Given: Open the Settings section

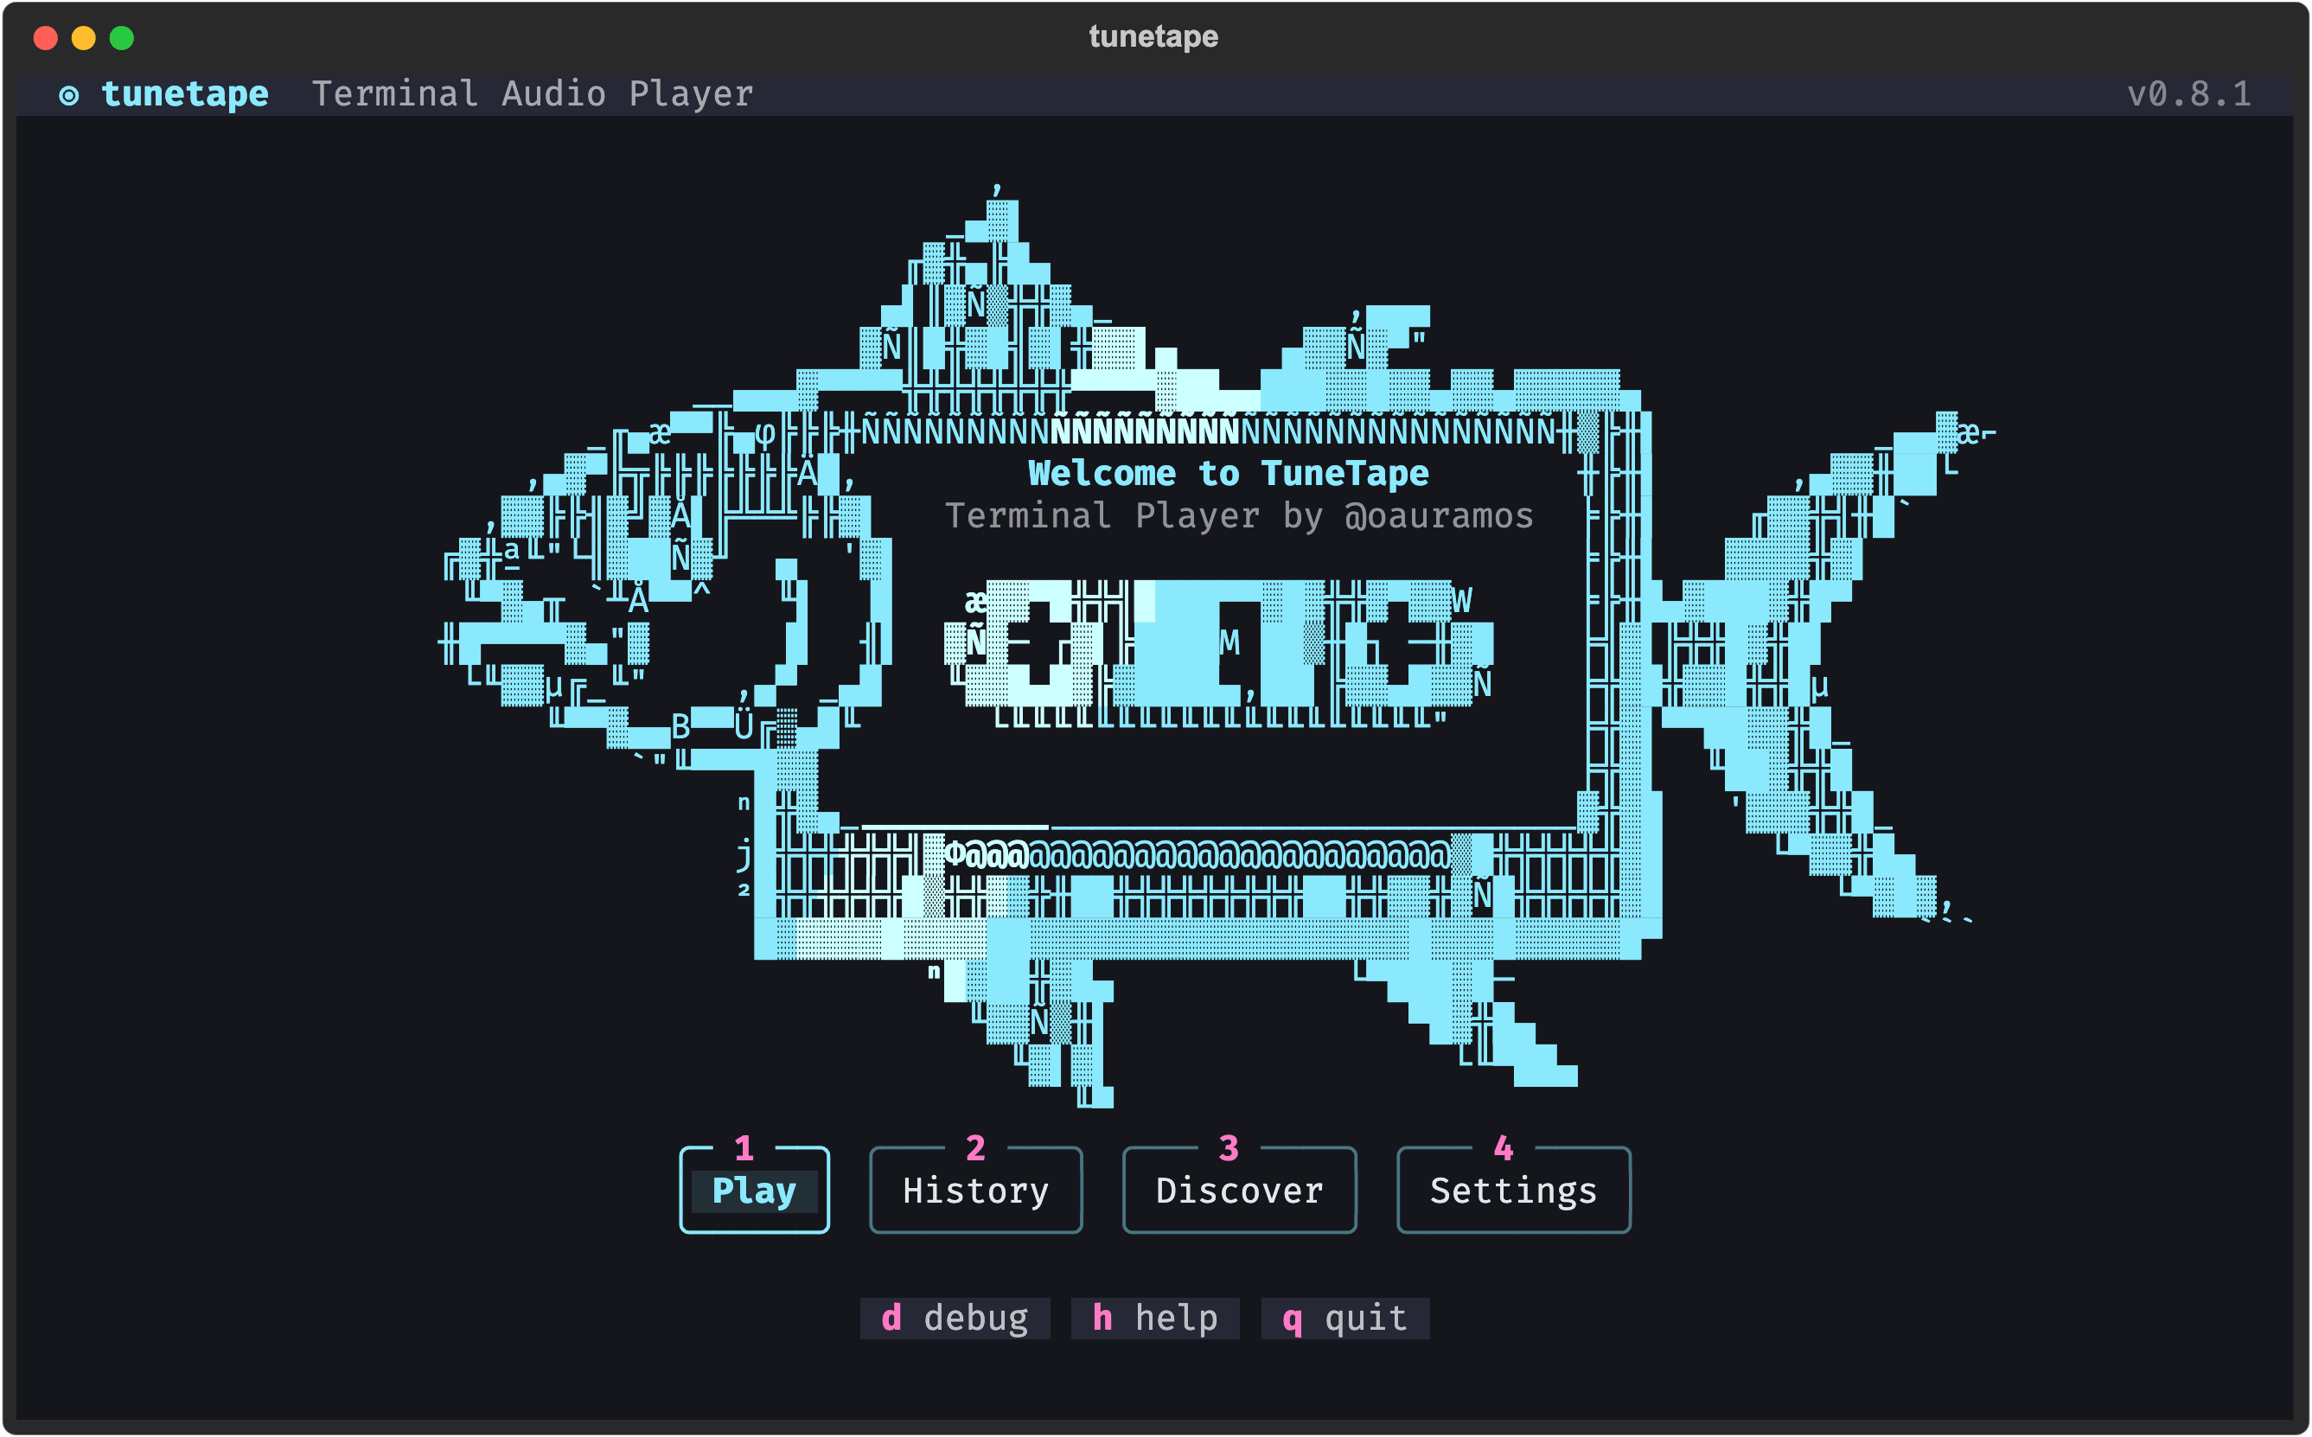Looking at the screenshot, I should pyautogui.click(x=1513, y=1190).
